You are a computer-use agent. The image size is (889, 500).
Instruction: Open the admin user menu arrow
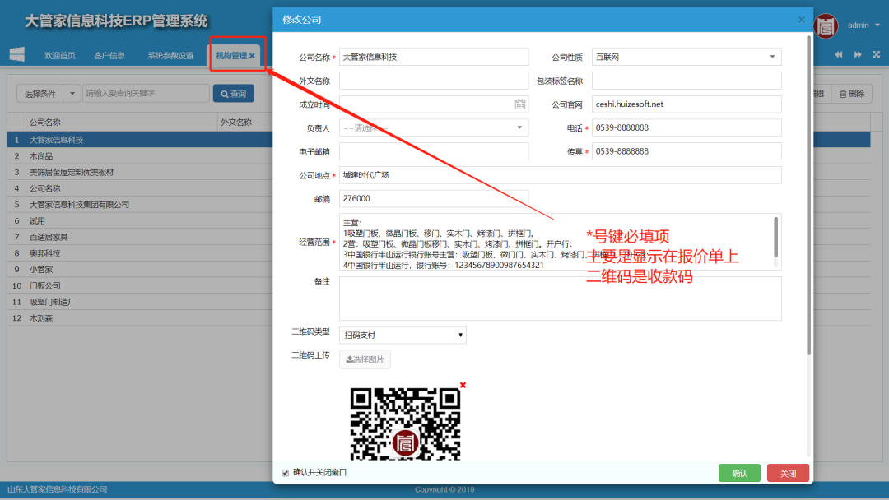coord(877,25)
